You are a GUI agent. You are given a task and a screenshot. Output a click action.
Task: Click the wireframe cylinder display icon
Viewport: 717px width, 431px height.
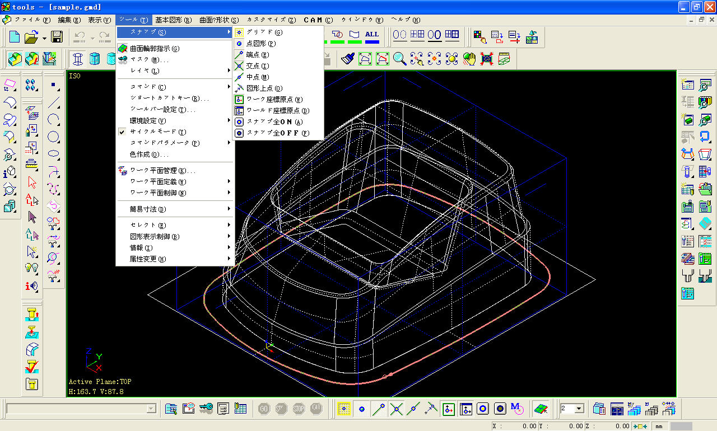(x=78, y=58)
